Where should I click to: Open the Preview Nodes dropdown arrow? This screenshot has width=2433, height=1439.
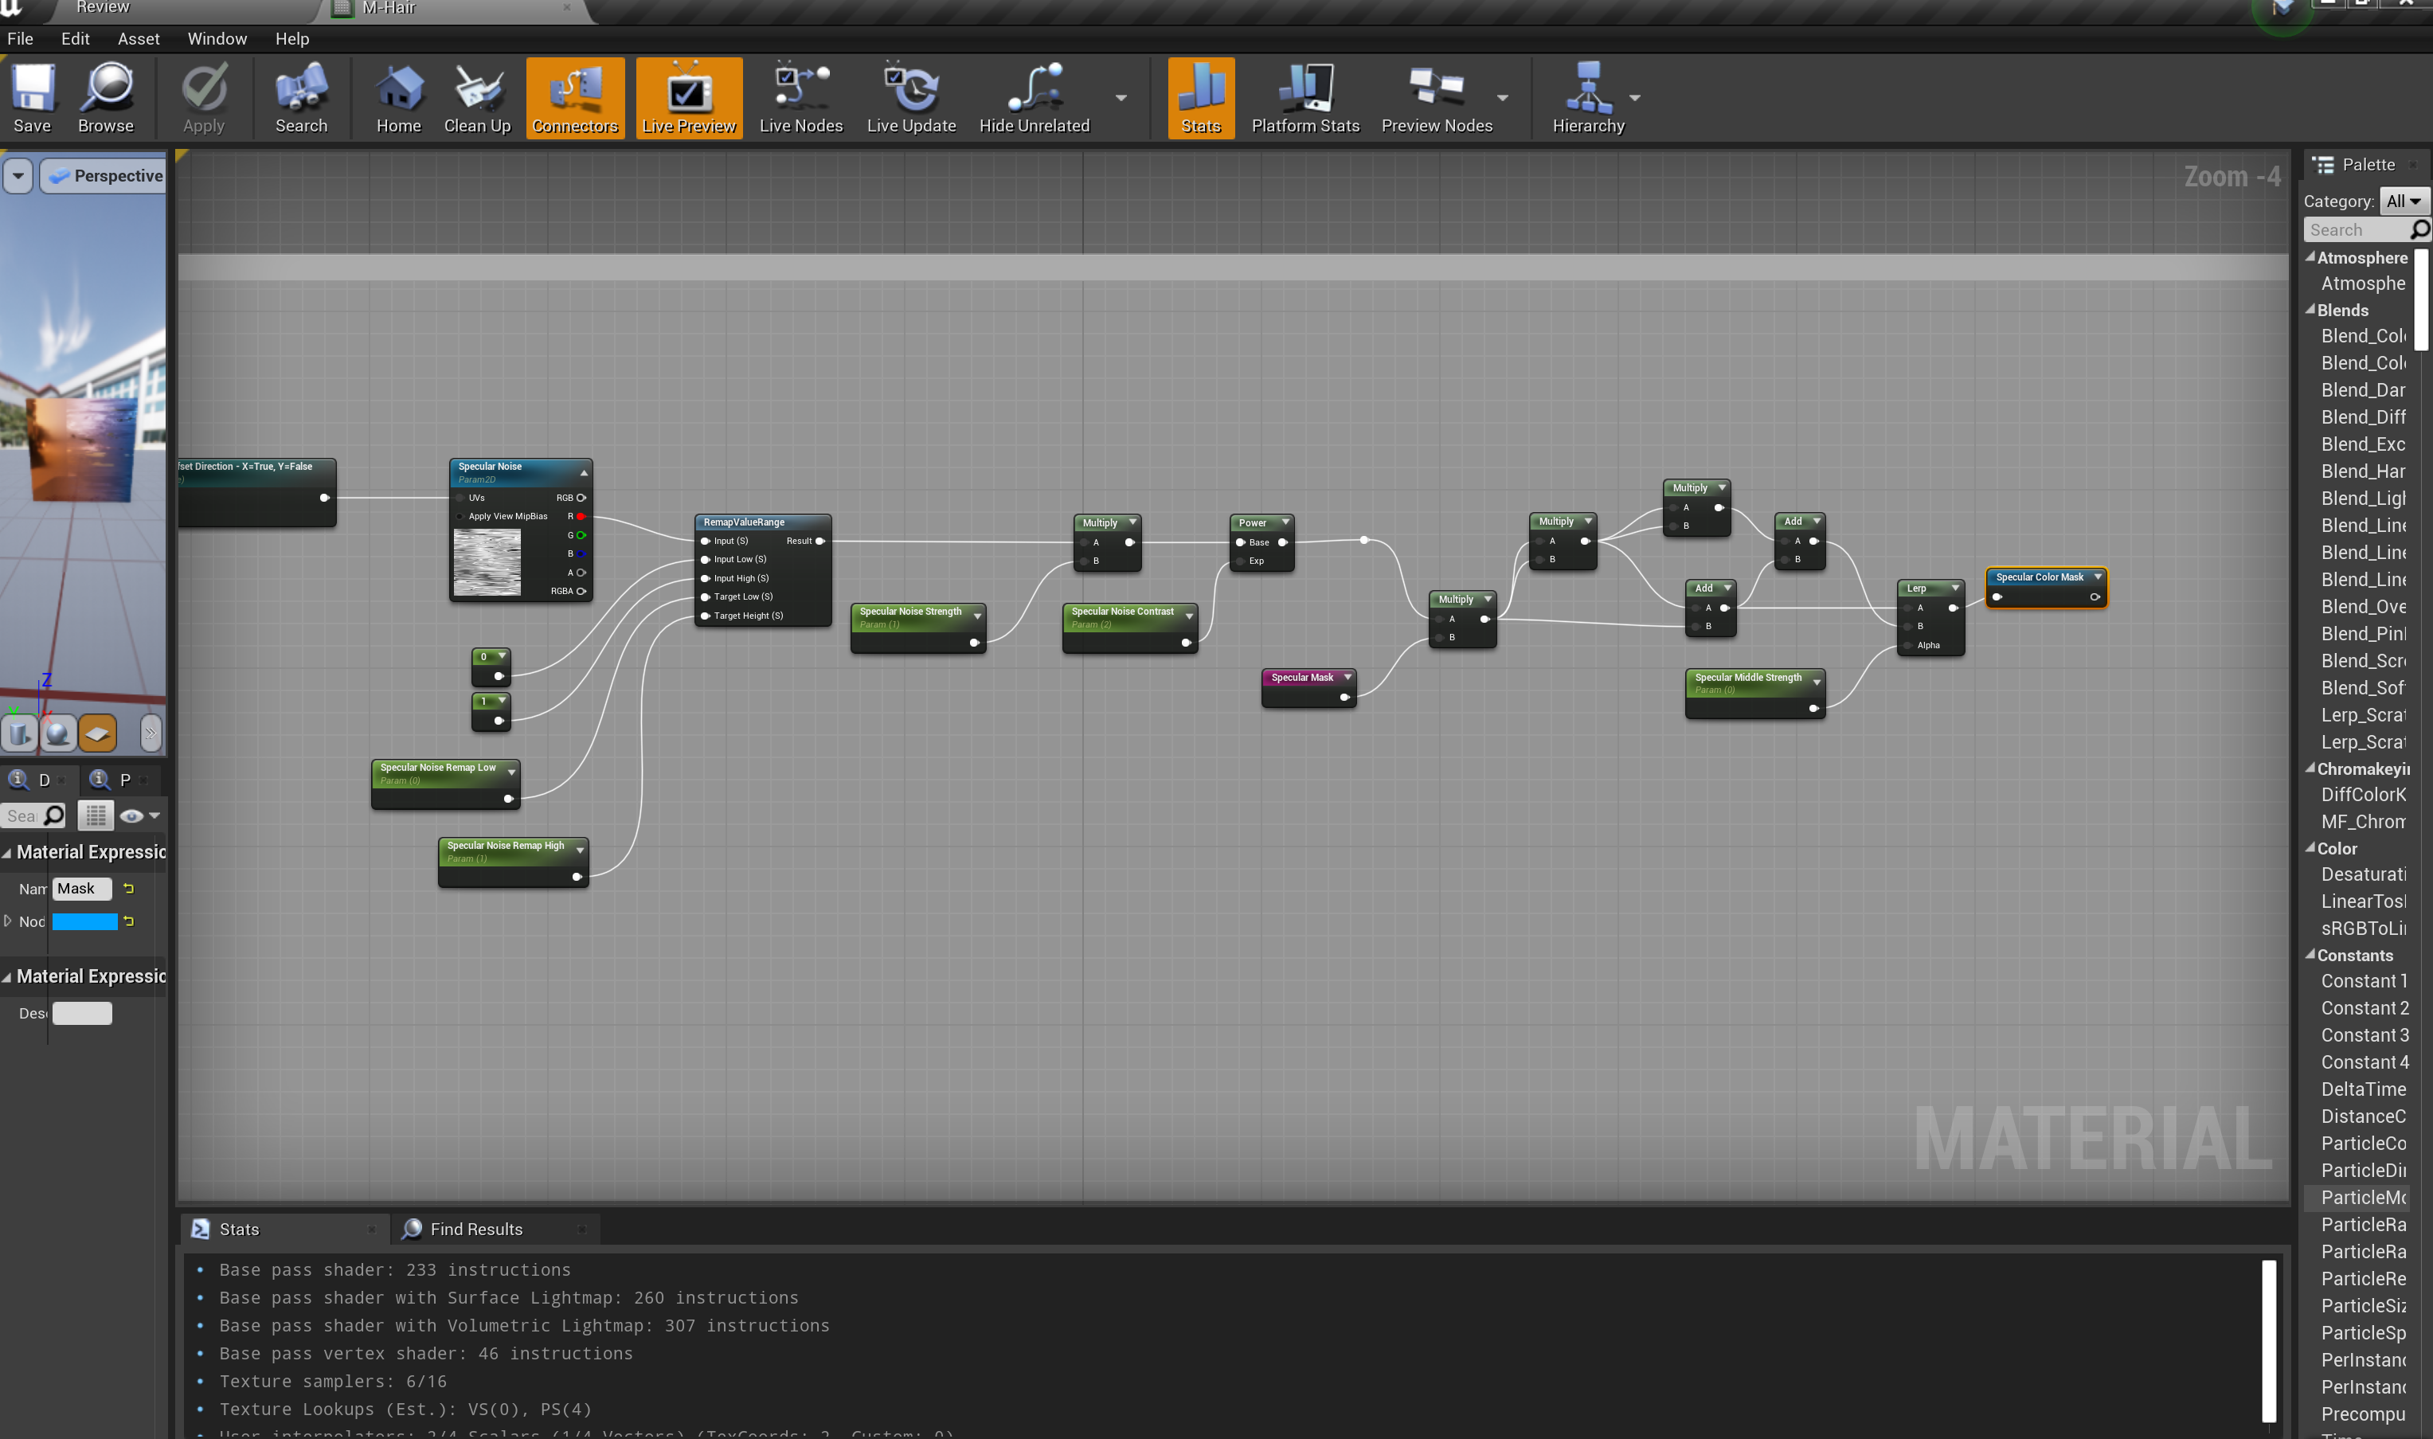(1502, 98)
